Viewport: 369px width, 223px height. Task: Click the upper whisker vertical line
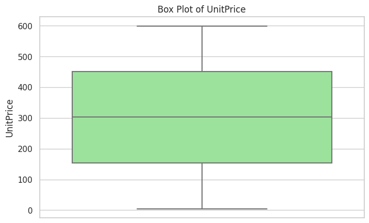click(x=202, y=49)
